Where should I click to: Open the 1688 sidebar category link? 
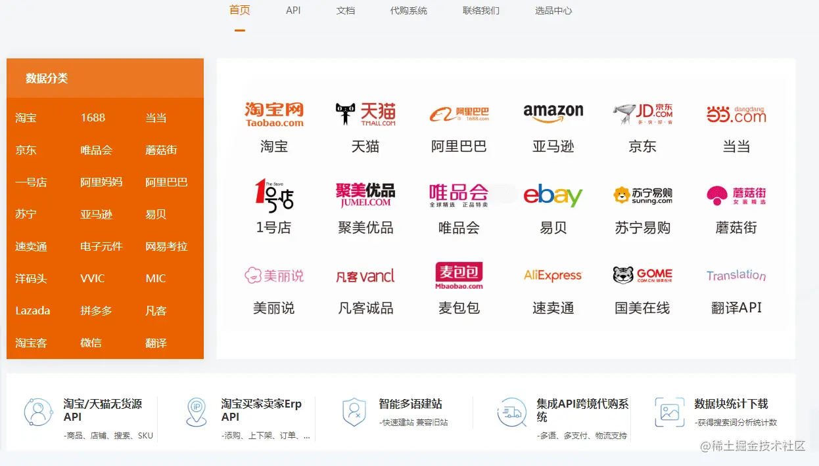pos(93,117)
